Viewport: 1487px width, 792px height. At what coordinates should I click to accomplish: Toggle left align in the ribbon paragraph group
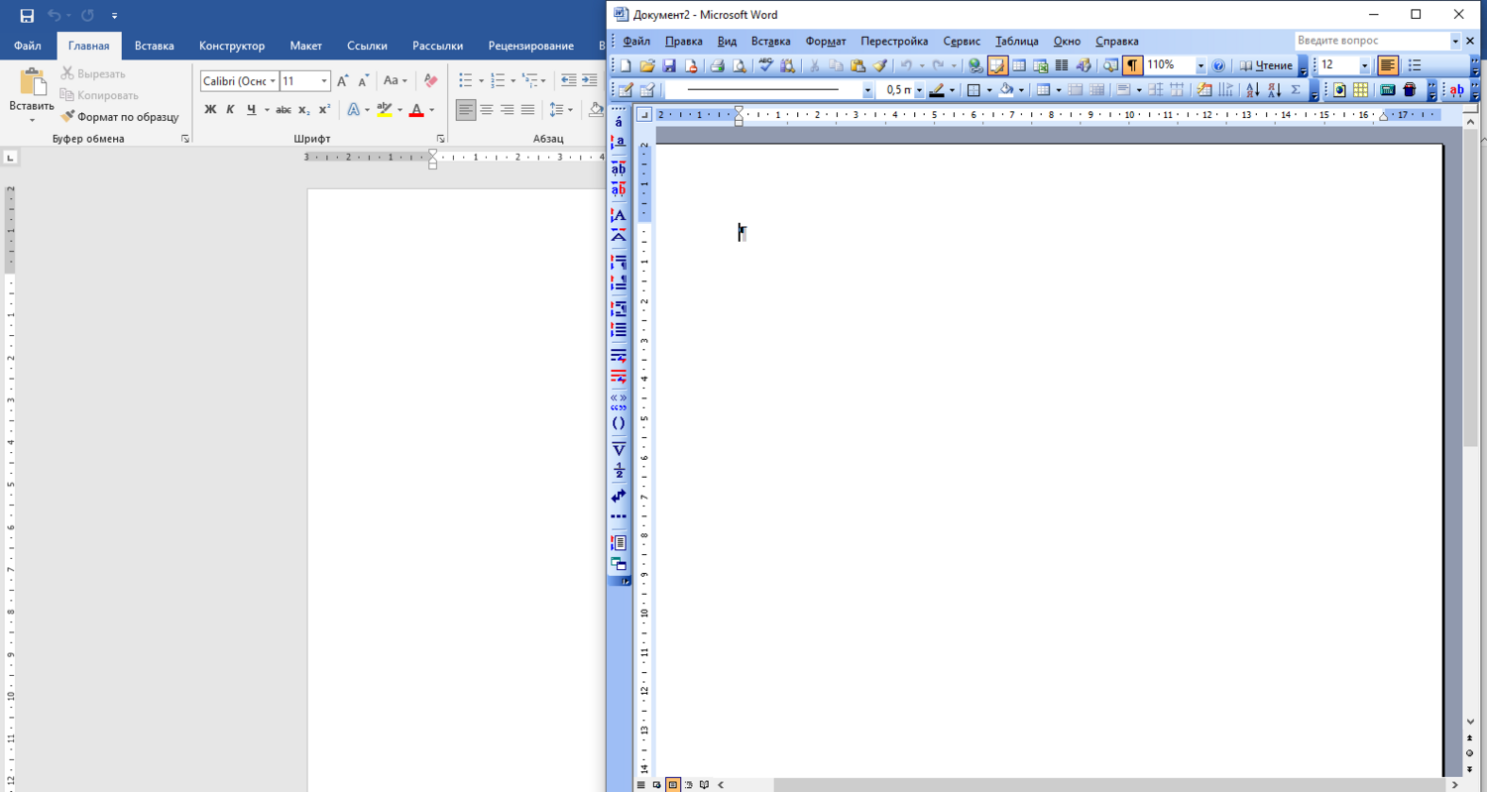pos(466,109)
